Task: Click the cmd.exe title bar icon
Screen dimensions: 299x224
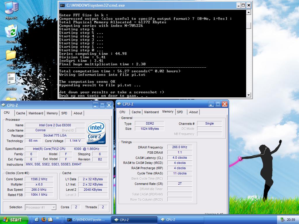Action: pyautogui.click(x=62, y=5)
